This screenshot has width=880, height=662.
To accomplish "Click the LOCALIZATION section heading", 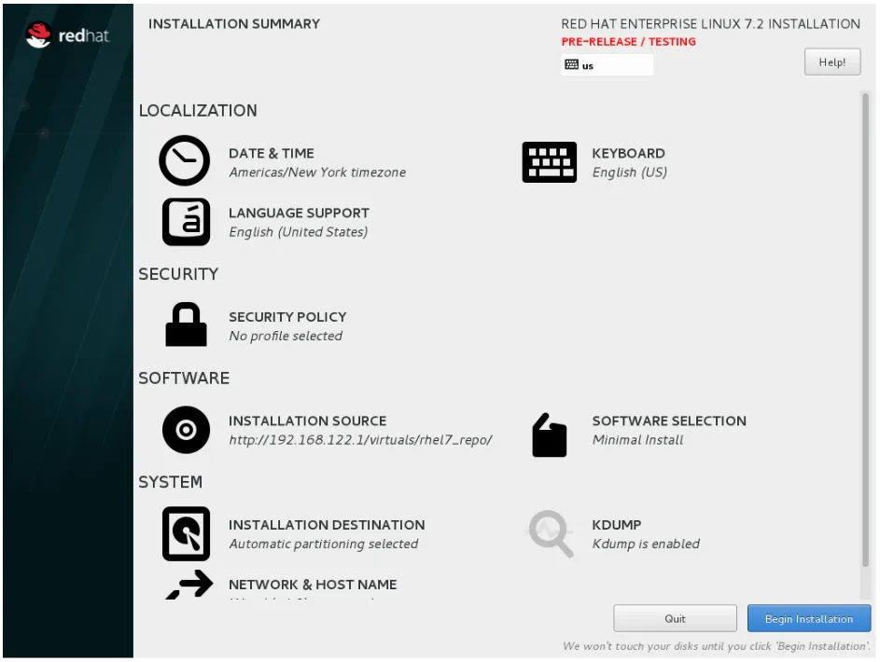I will coord(198,110).
